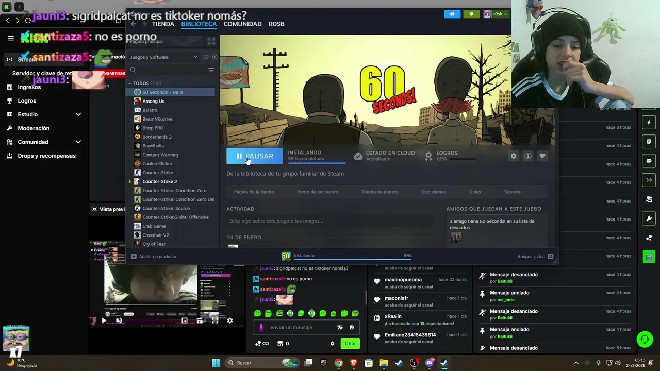Toggle ready-to-play filter icon in library
The width and height of the screenshot is (660, 371).
tap(214, 57)
